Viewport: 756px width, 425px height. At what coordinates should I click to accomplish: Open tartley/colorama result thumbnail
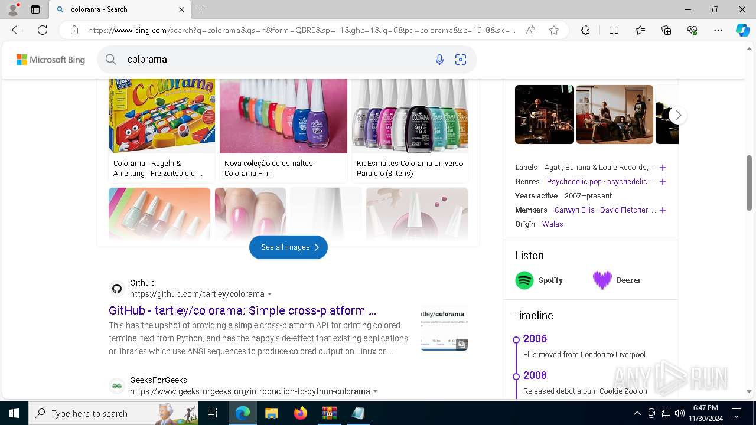pos(444,328)
